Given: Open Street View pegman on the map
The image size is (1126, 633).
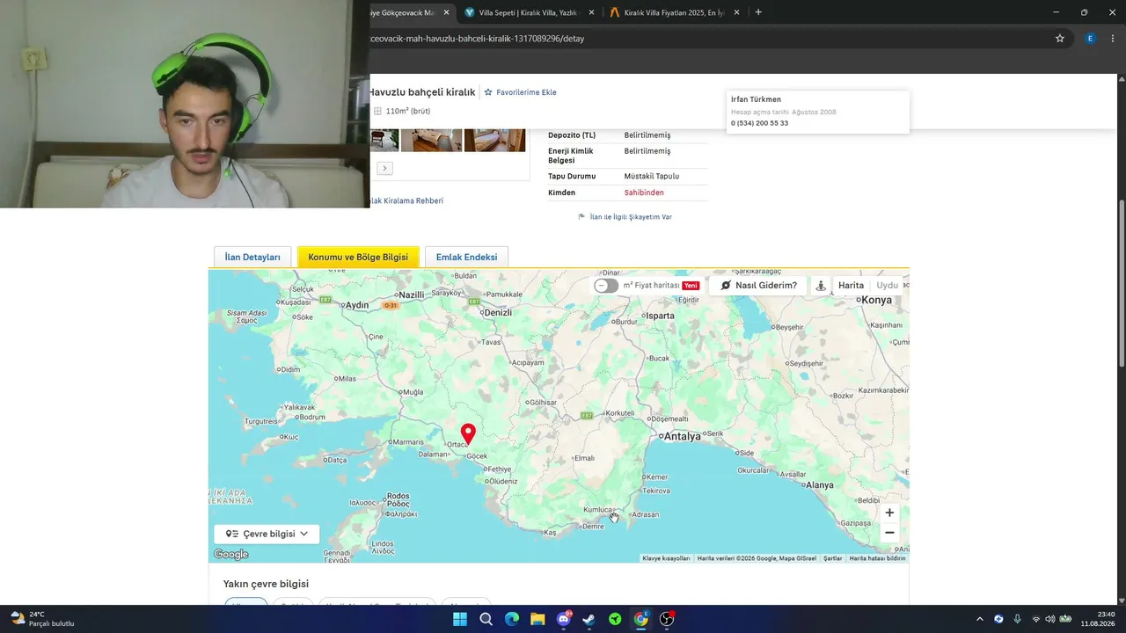Looking at the screenshot, I should [821, 286].
